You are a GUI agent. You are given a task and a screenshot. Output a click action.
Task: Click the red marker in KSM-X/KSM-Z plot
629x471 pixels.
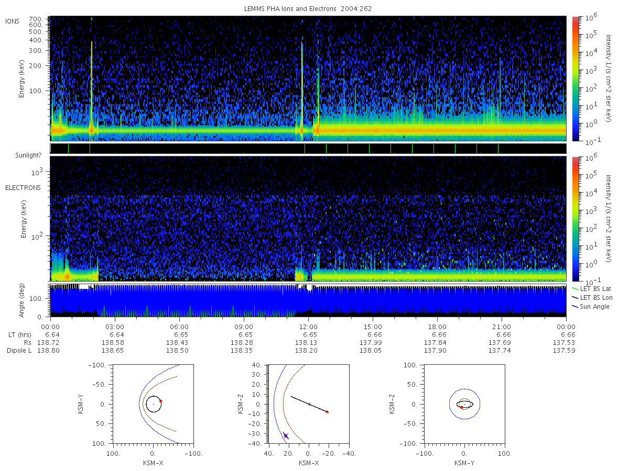[x=327, y=412]
